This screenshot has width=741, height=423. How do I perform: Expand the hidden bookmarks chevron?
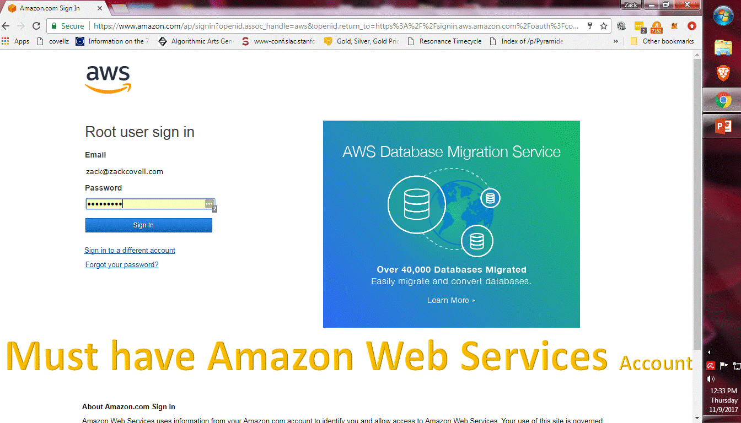[616, 41]
